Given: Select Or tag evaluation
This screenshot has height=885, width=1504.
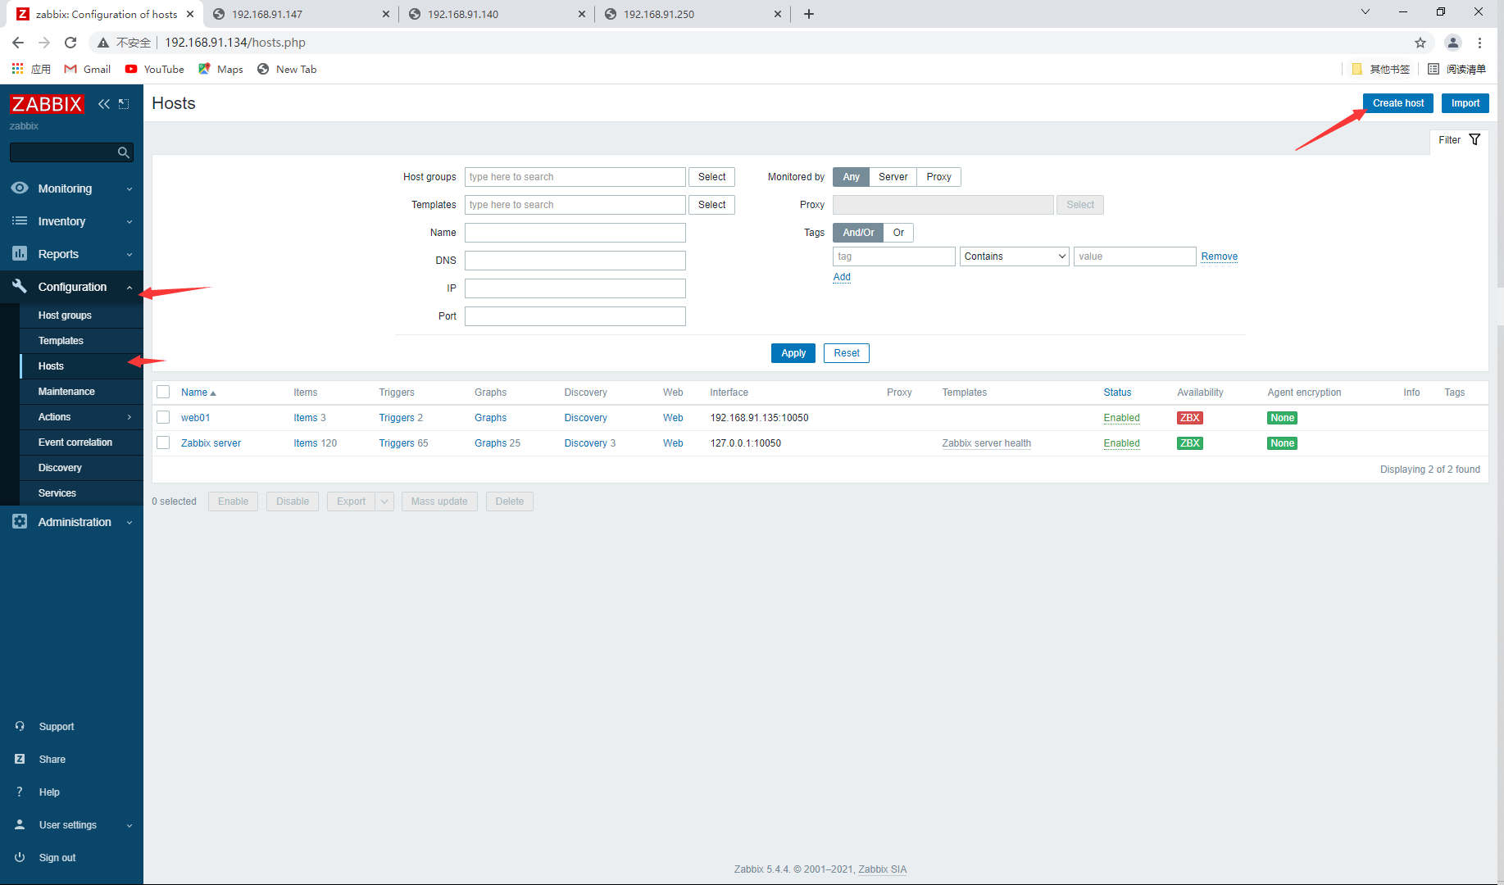Looking at the screenshot, I should coord(898,233).
